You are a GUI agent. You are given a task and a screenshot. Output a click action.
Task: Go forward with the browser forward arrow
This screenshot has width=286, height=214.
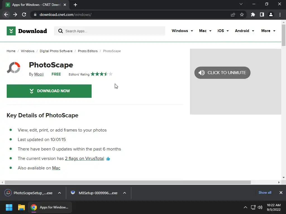pos(15,14)
